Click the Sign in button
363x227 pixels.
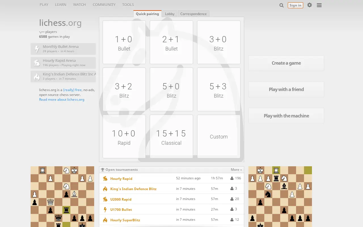[x=296, y=5]
